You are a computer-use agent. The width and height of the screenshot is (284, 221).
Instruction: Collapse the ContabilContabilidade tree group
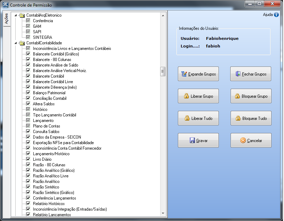click(16, 43)
